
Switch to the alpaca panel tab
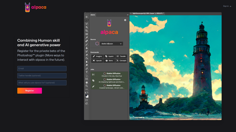pyautogui.click(x=93, y=15)
